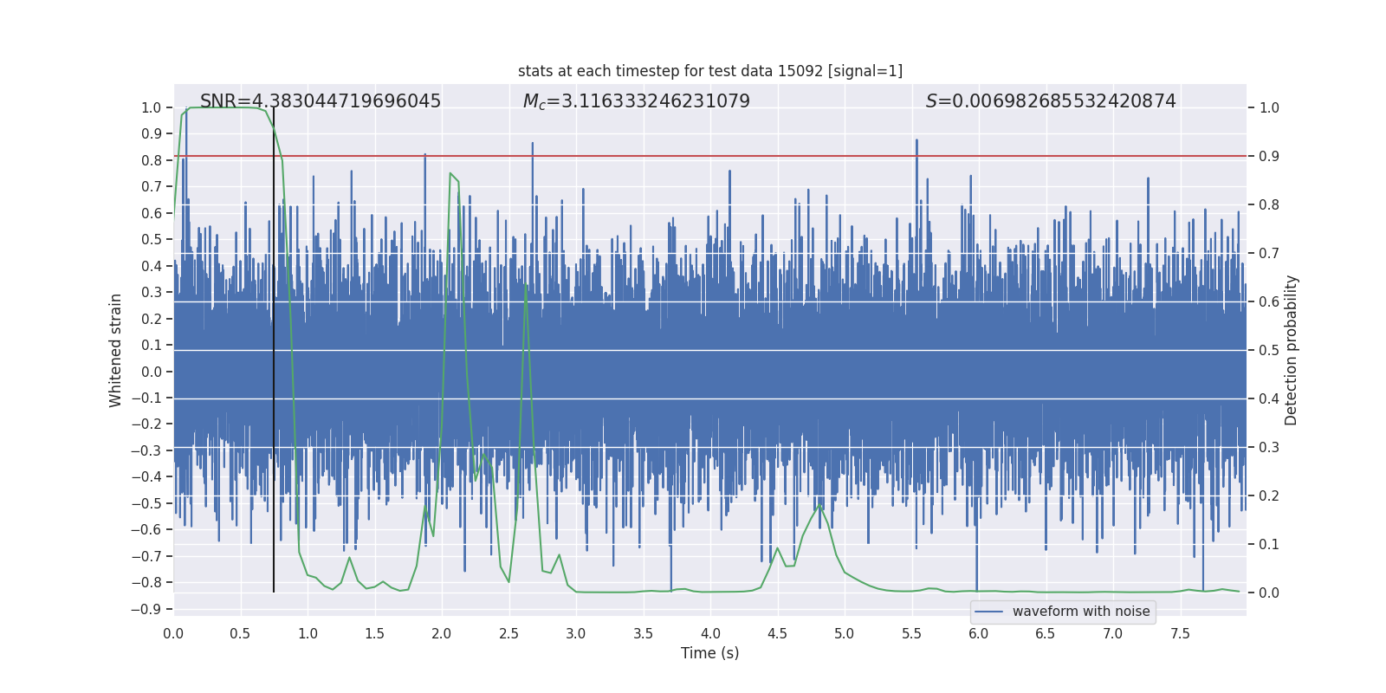Click the −0.9 whitened strain tick label
The image size is (1386, 693).
point(146,609)
